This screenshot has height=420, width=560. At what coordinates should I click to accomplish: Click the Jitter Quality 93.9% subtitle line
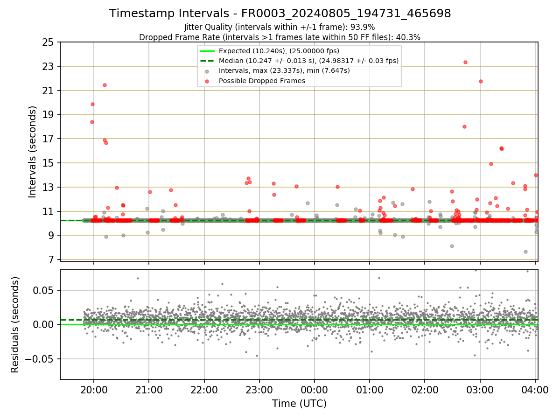click(x=280, y=28)
